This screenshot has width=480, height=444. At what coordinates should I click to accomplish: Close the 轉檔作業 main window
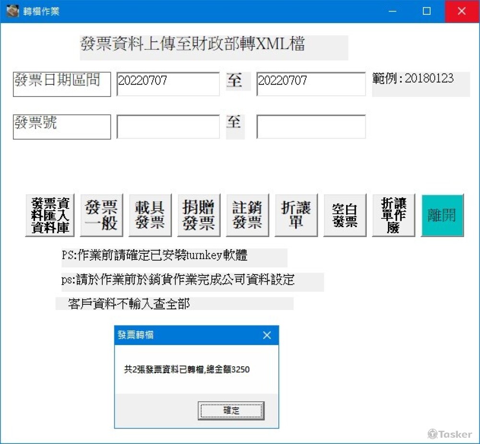pyautogui.click(x=462, y=12)
